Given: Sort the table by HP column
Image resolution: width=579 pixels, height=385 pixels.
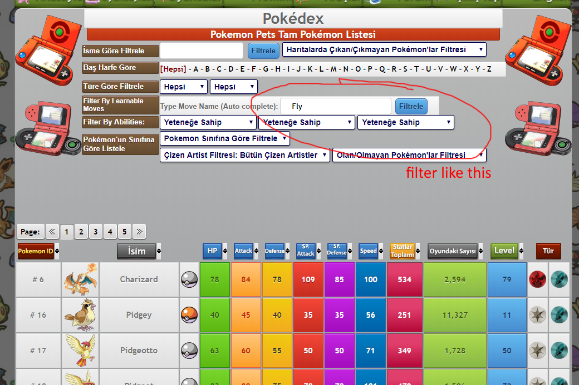Looking at the screenshot, I should click(x=212, y=251).
